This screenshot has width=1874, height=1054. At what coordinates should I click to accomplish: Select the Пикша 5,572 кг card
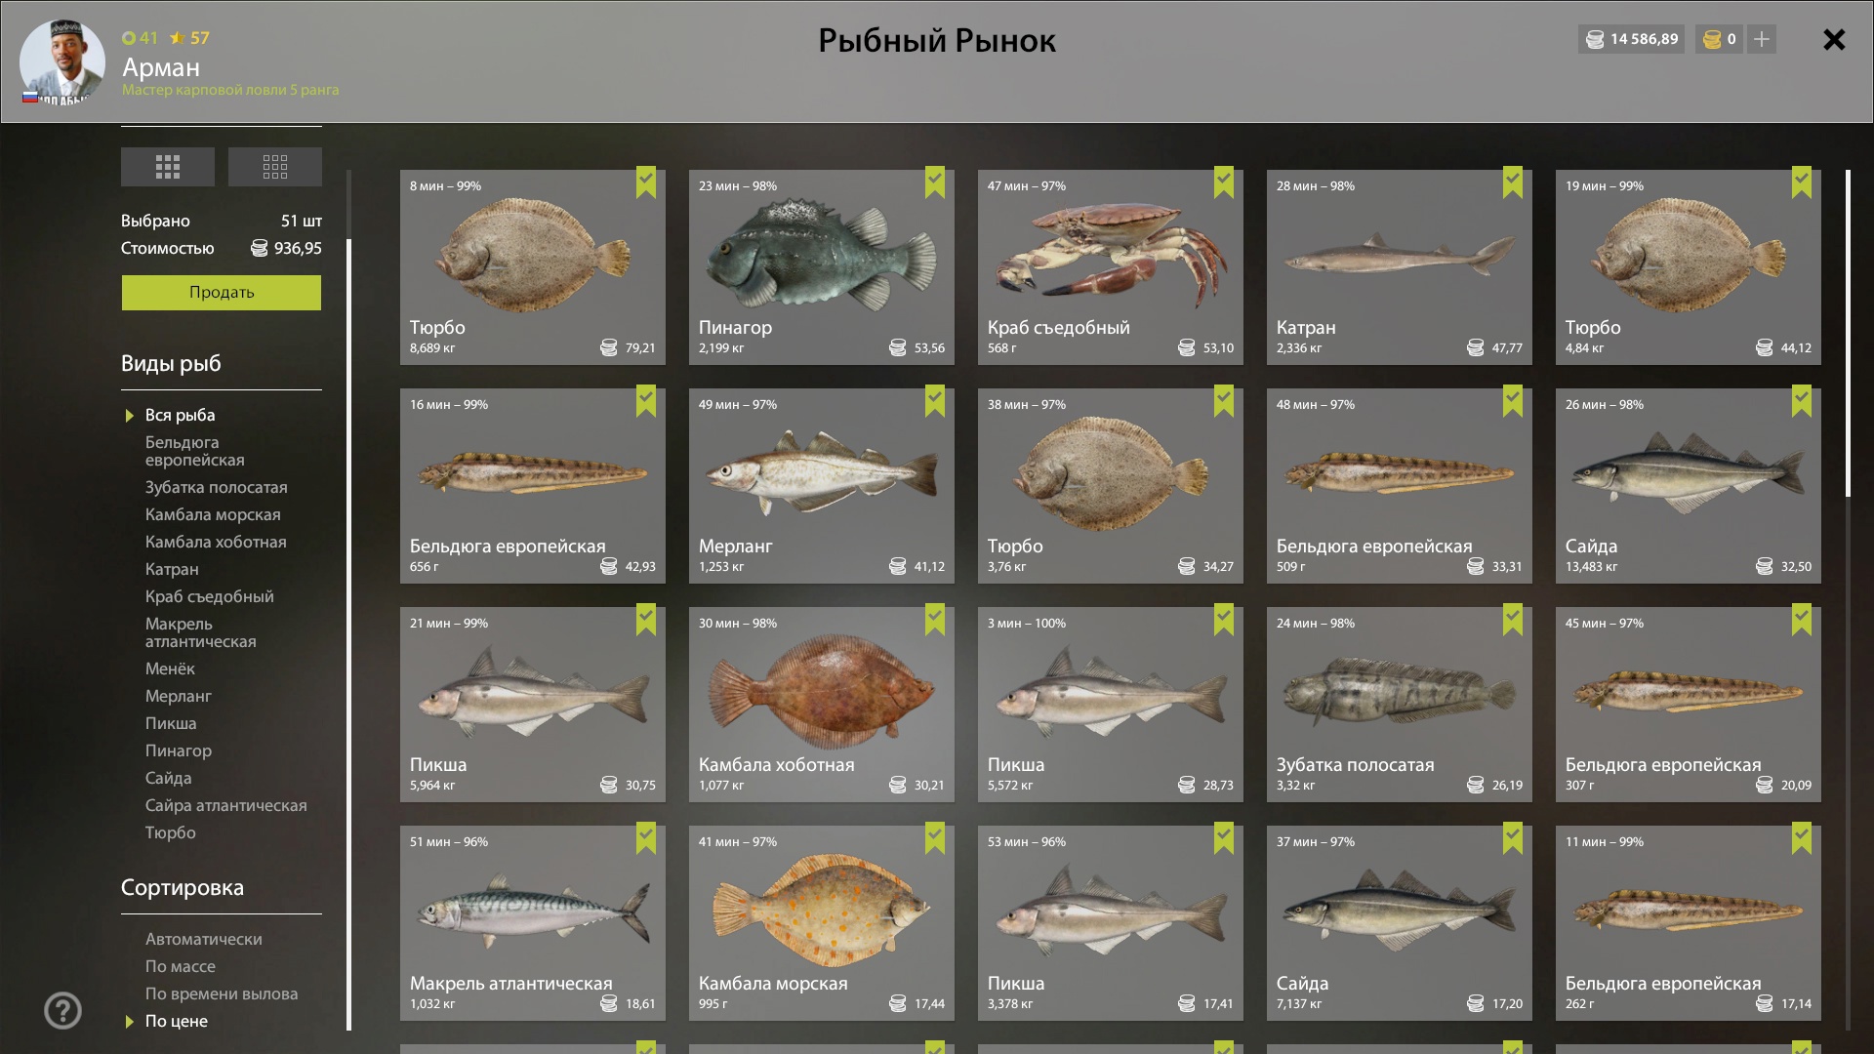(1111, 705)
